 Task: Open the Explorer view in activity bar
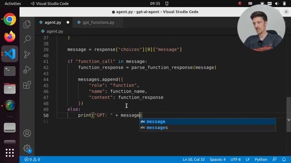pyautogui.click(x=27, y=24)
